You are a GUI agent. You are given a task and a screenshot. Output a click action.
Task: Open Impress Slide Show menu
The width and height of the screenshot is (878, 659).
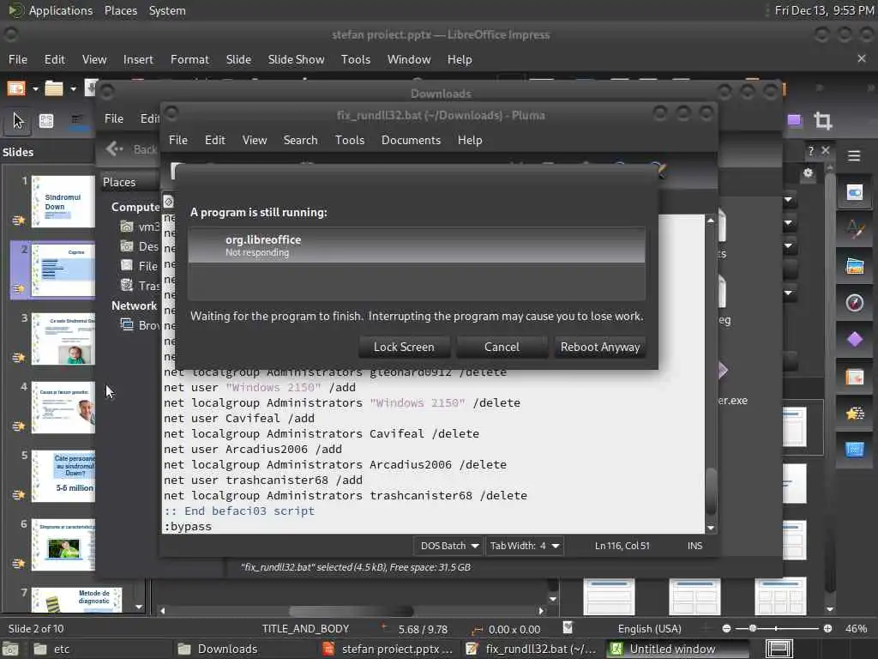click(x=296, y=59)
